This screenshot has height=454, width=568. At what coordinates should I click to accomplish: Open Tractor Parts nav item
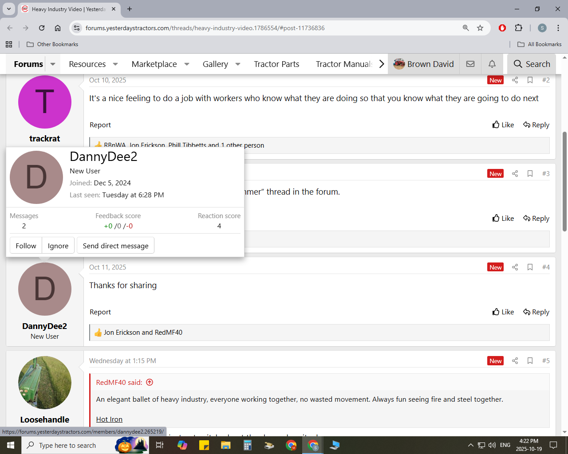276,64
